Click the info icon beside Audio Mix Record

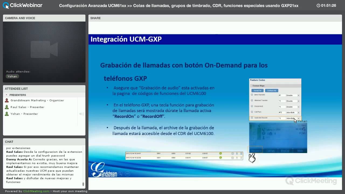[x=252, y=117]
